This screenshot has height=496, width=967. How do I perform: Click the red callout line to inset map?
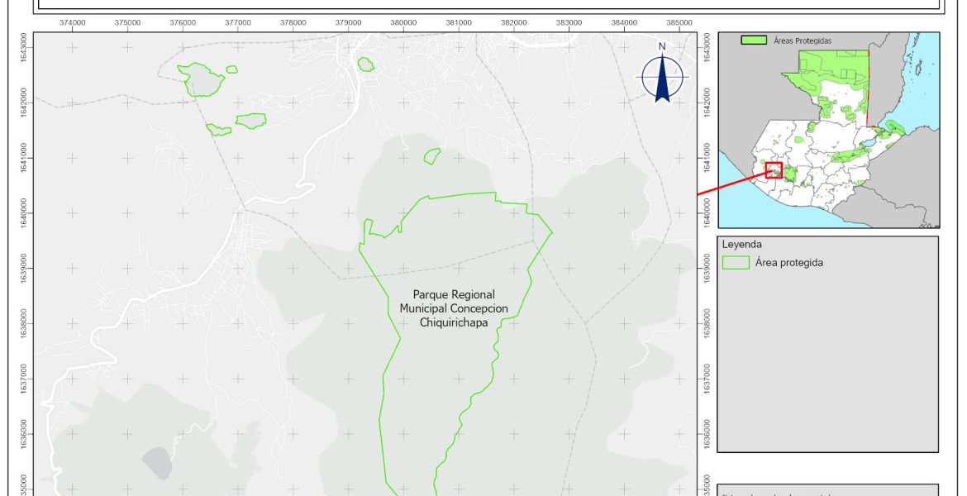coord(731,185)
